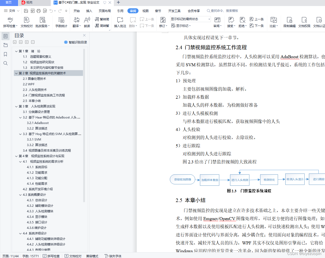Image resolution: width=325 pixels, height=258 pixels.
Task: Click the 字数: 15771 word count
Action: coord(31,256)
